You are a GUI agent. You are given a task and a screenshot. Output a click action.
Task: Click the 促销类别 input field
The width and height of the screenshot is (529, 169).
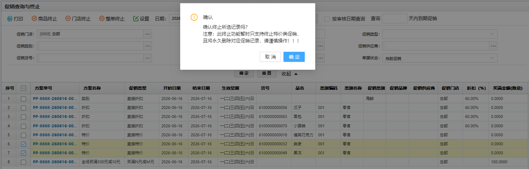(90, 46)
